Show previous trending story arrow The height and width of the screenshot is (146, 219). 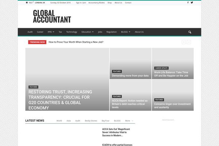click(184, 42)
